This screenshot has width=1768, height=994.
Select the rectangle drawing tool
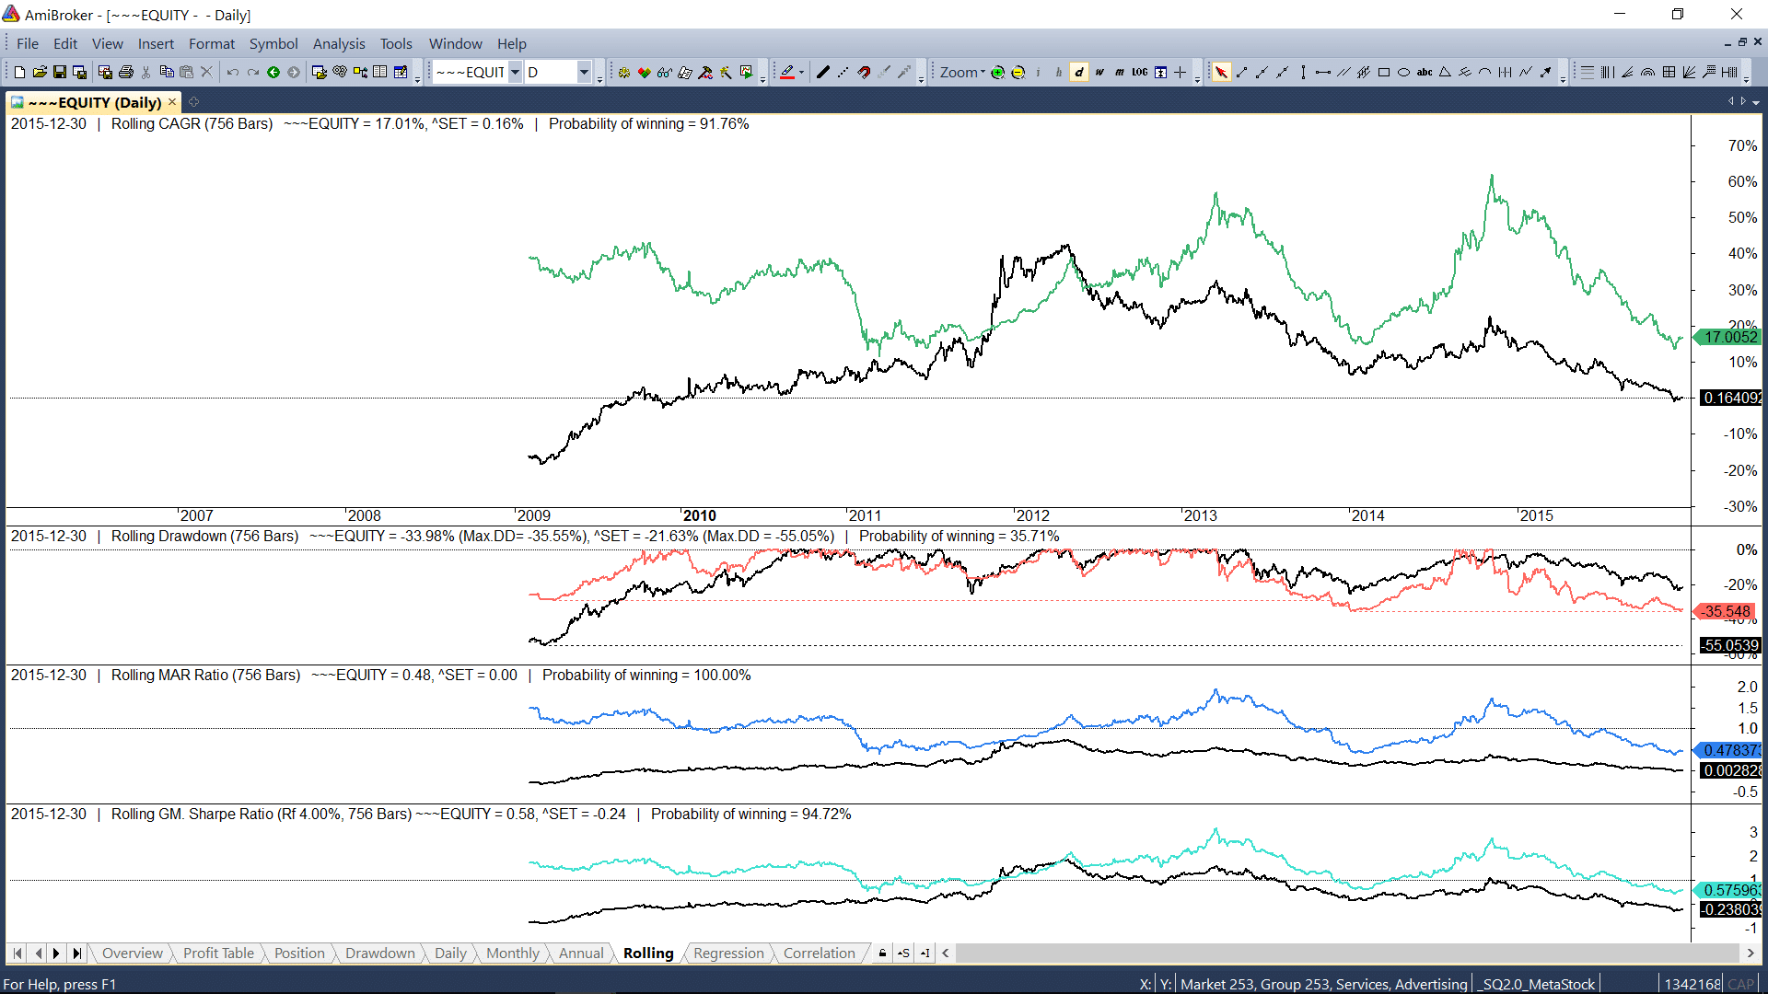pyautogui.click(x=1383, y=73)
